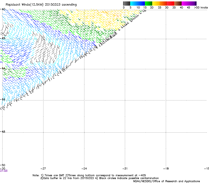Select the cyan-blue 5-15 knots color band
The width and height of the screenshot is (209, 183).
tap(138, 3)
